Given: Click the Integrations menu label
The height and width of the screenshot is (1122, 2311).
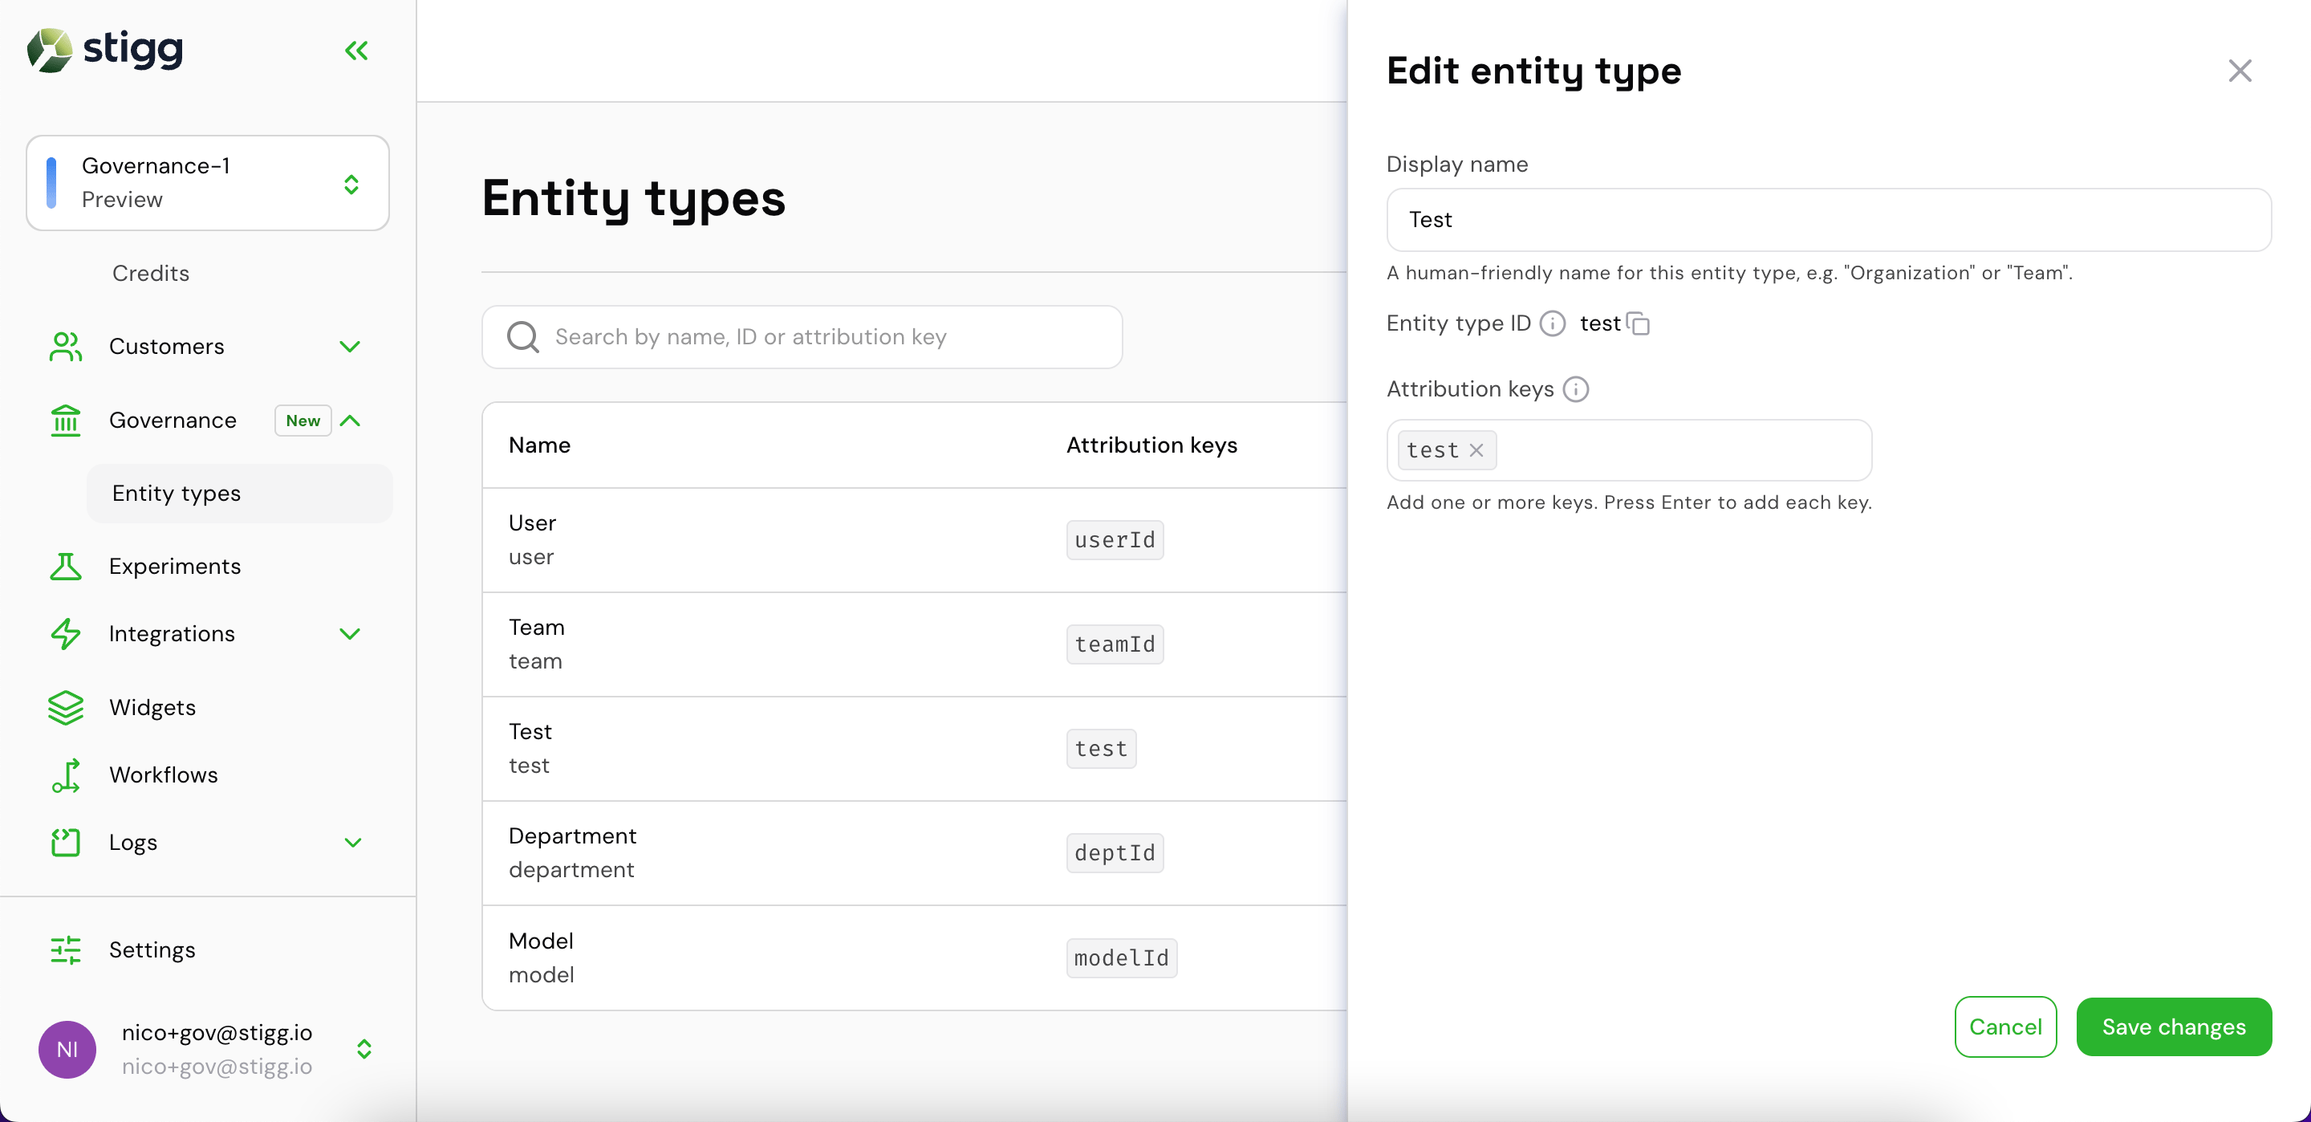Looking at the screenshot, I should point(173,634).
